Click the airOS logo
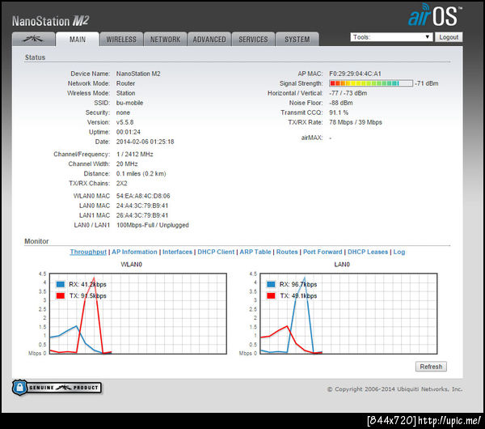485x429 pixels. [x=434, y=15]
